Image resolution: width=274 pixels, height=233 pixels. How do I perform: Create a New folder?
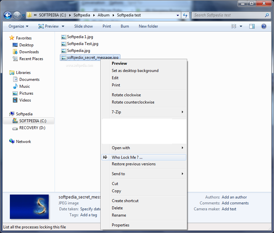(x=148, y=26)
